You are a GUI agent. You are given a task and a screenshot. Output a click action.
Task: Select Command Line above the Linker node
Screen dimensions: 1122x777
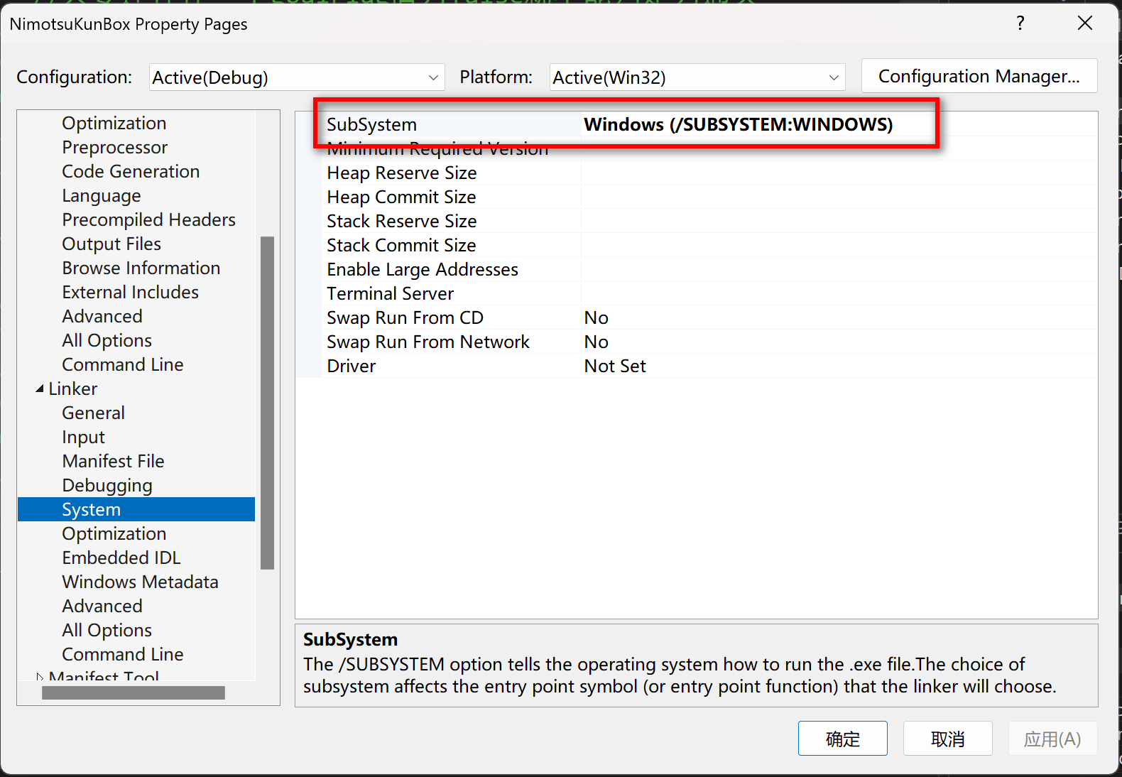(122, 364)
